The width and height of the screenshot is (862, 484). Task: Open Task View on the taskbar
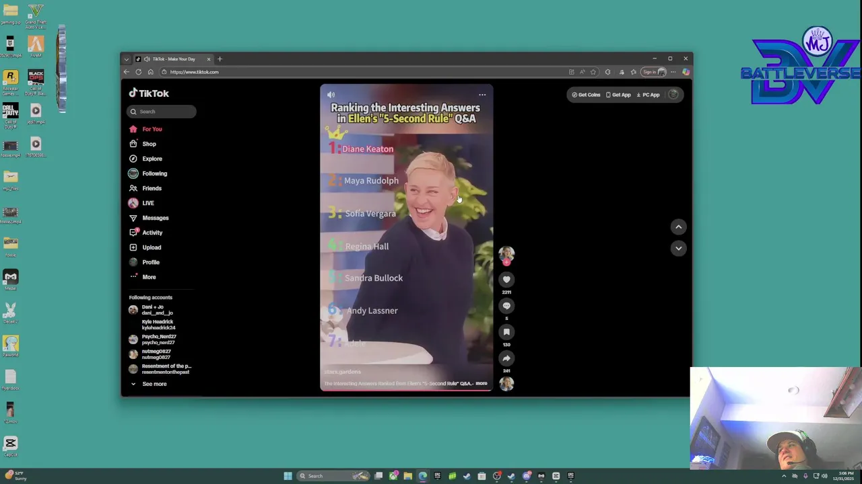click(378, 476)
